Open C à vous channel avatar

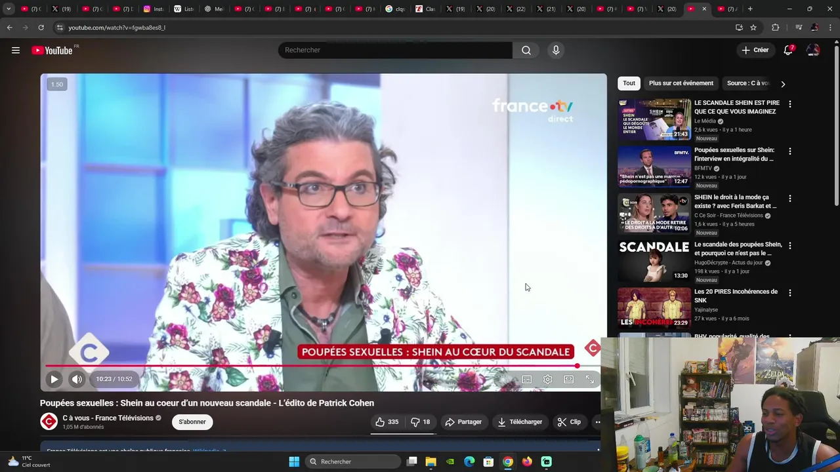(x=49, y=422)
